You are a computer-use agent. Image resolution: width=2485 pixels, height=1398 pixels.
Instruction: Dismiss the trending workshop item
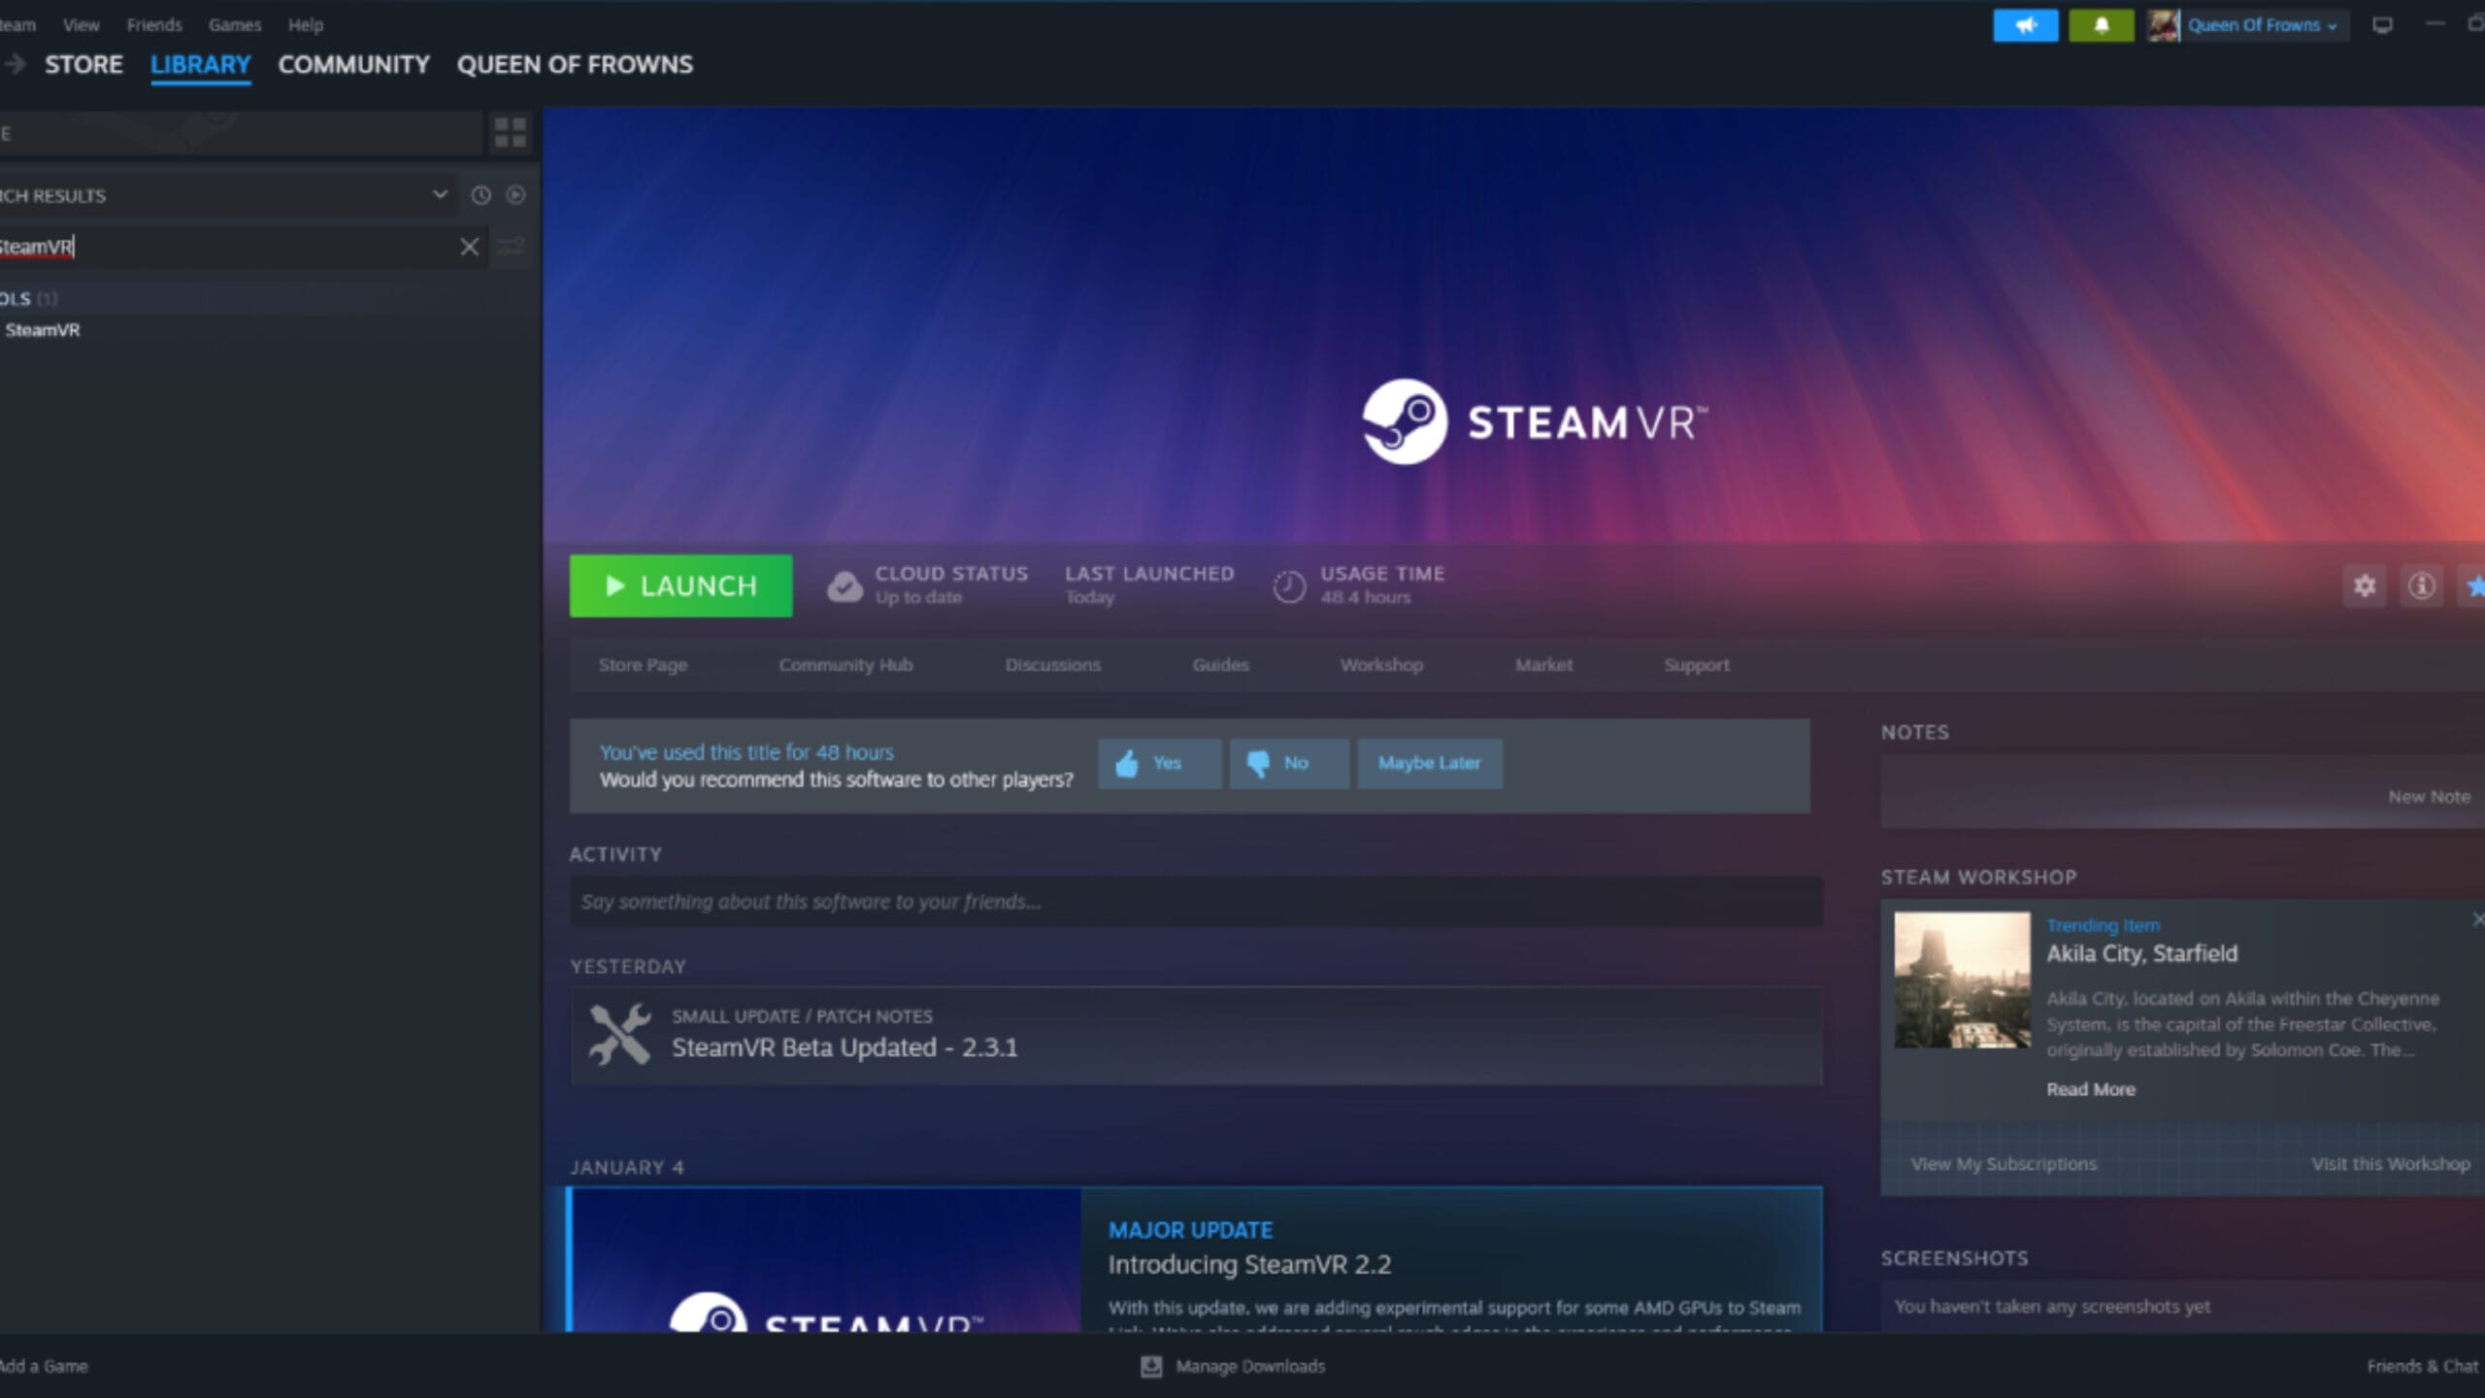pyautogui.click(x=2478, y=918)
